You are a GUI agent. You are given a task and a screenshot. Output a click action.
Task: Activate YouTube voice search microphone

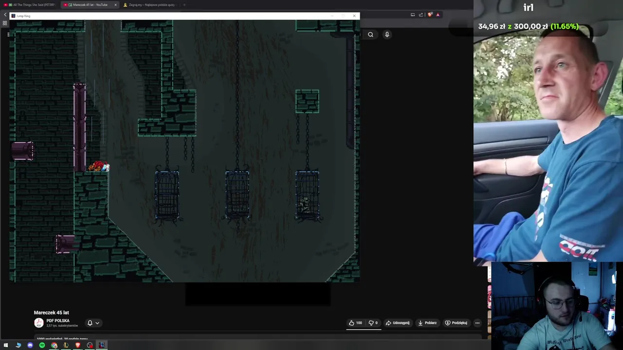[x=387, y=35]
